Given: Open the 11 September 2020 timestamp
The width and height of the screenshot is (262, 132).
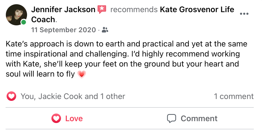Looking at the screenshot, I should (x=64, y=30).
